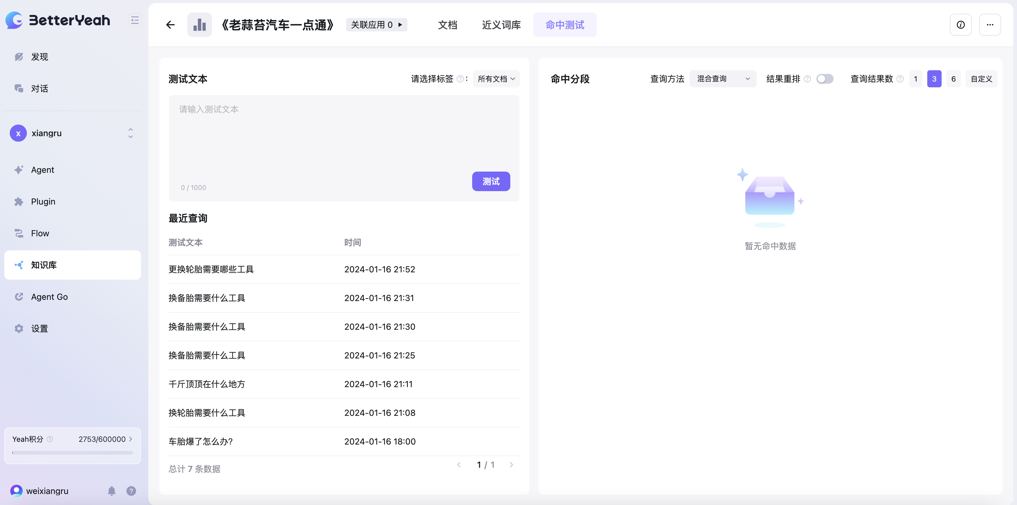Click the weixiangru user avatar

click(x=16, y=491)
